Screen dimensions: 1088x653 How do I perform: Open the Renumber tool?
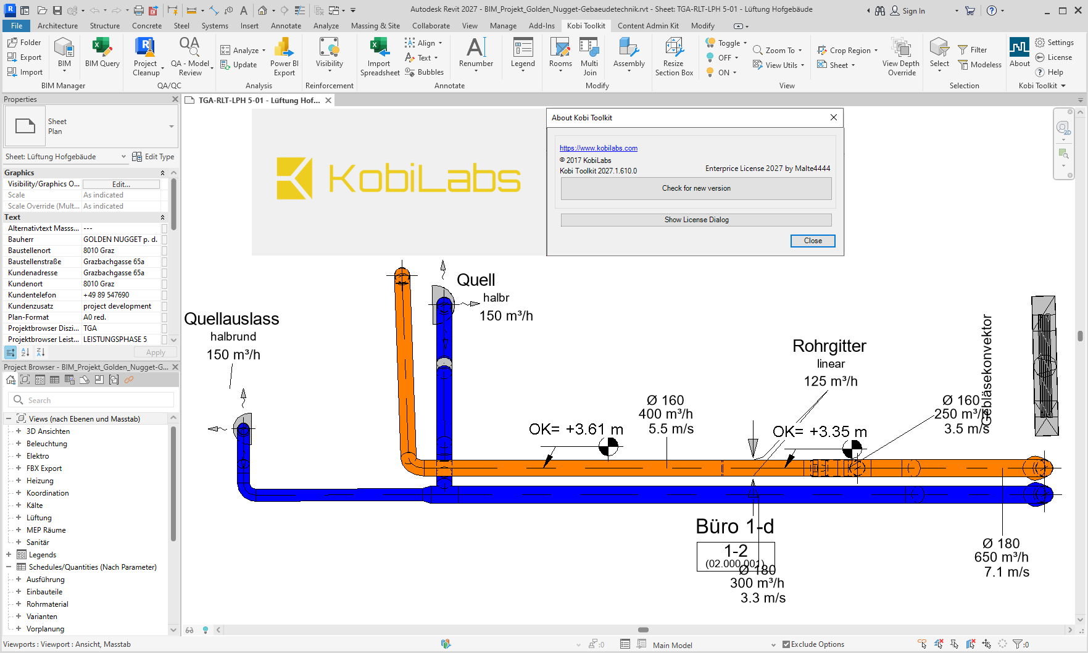(476, 52)
